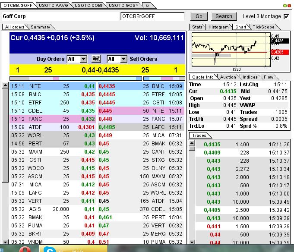Select the Trades tab

pos(199,135)
